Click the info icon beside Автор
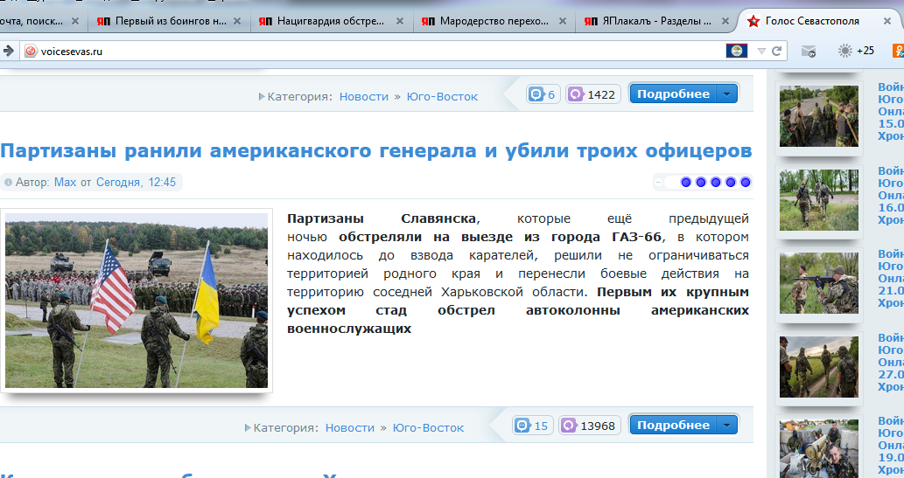Screen dimensions: 904x478 click(8, 182)
